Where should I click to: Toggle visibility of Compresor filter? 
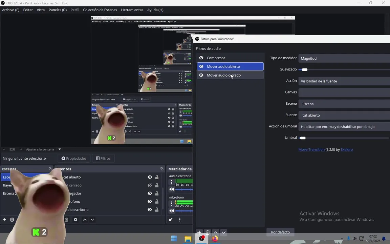click(201, 58)
